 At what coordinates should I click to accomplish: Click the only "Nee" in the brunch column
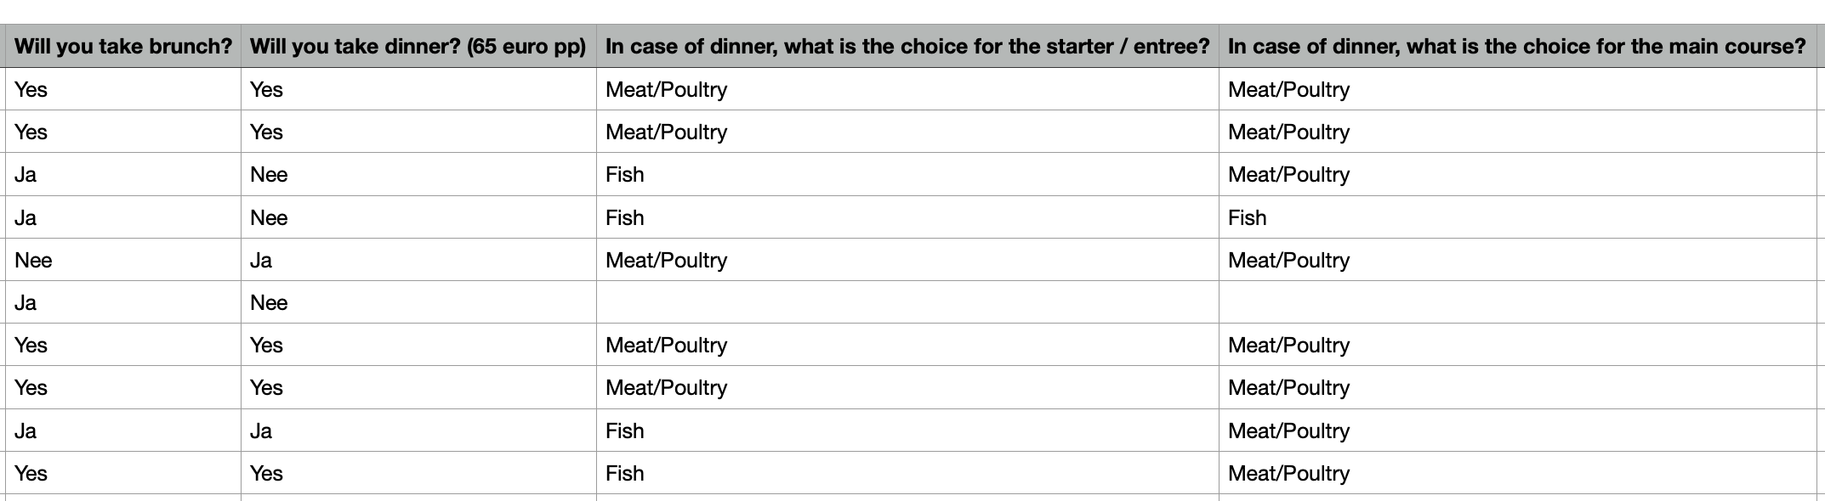pos(34,261)
